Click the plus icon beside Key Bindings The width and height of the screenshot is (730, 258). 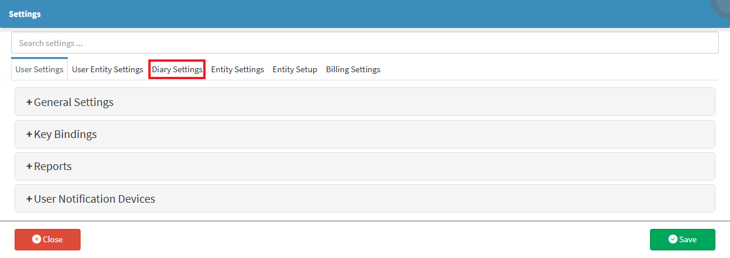pos(29,135)
